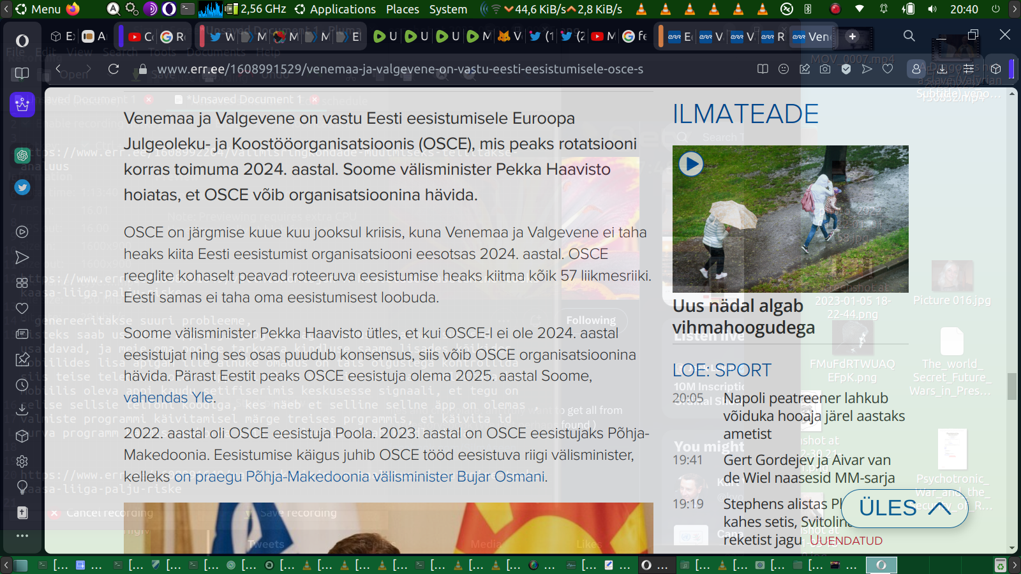Image resolution: width=1021 pixels, height=574 pixels.
Task: Open the System menu in the top panel
Action: pyautogui.click(x=448, y=9)
